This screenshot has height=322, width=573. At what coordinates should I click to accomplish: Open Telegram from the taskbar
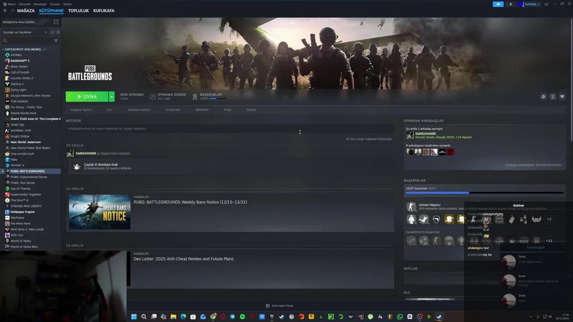coord(232,317)
